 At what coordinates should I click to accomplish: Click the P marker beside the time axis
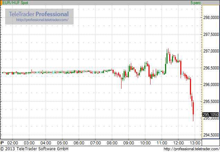click(2, 143)
